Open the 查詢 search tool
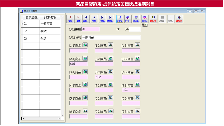The image size is (224, 126). (x=128, y=18)
